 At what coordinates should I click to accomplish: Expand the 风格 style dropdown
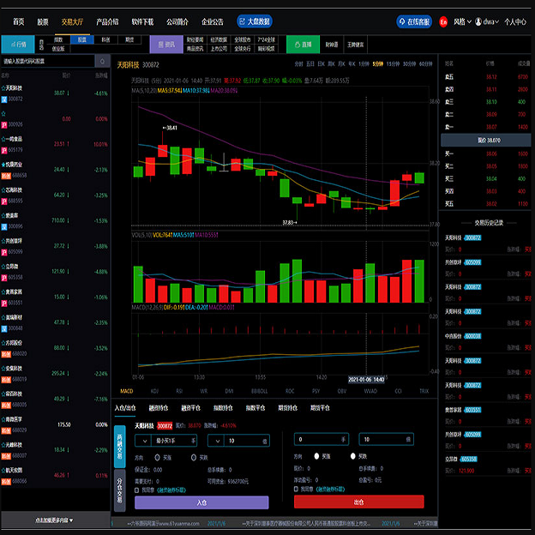(460, 21)
